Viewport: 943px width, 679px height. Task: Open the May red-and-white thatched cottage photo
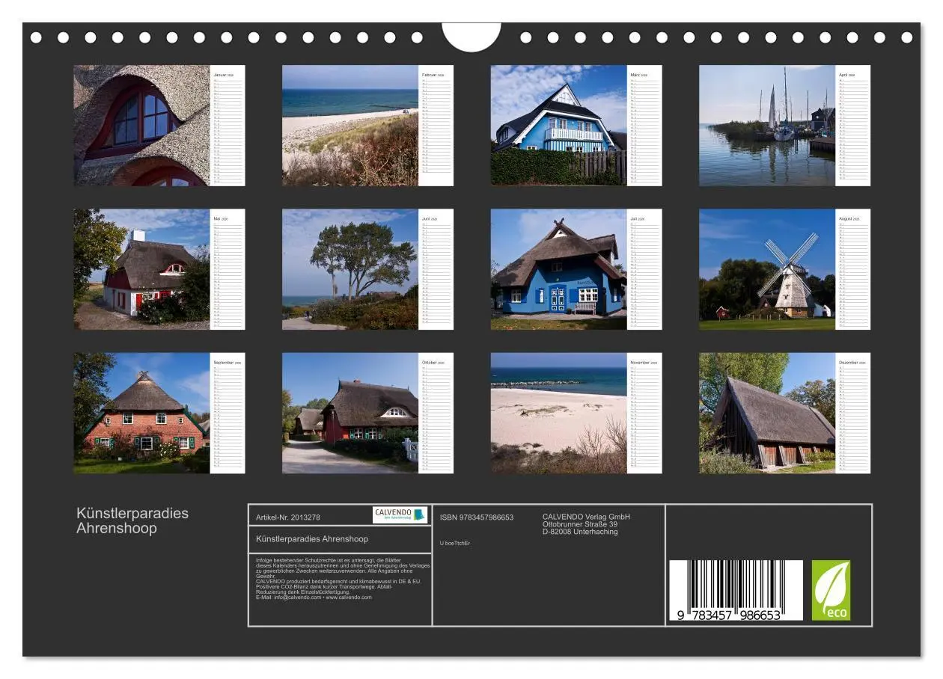(141, 269)
